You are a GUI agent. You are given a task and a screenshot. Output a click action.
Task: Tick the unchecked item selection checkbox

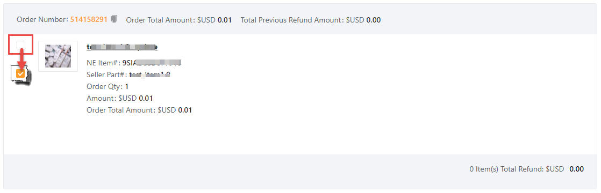point(21,45)
